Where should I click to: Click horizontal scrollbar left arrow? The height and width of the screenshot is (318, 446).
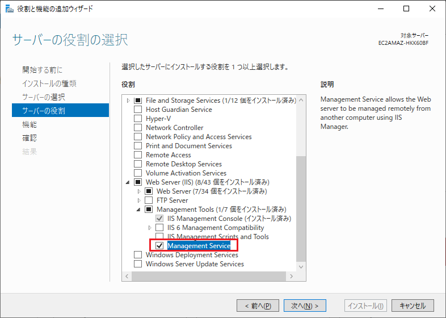127,276
